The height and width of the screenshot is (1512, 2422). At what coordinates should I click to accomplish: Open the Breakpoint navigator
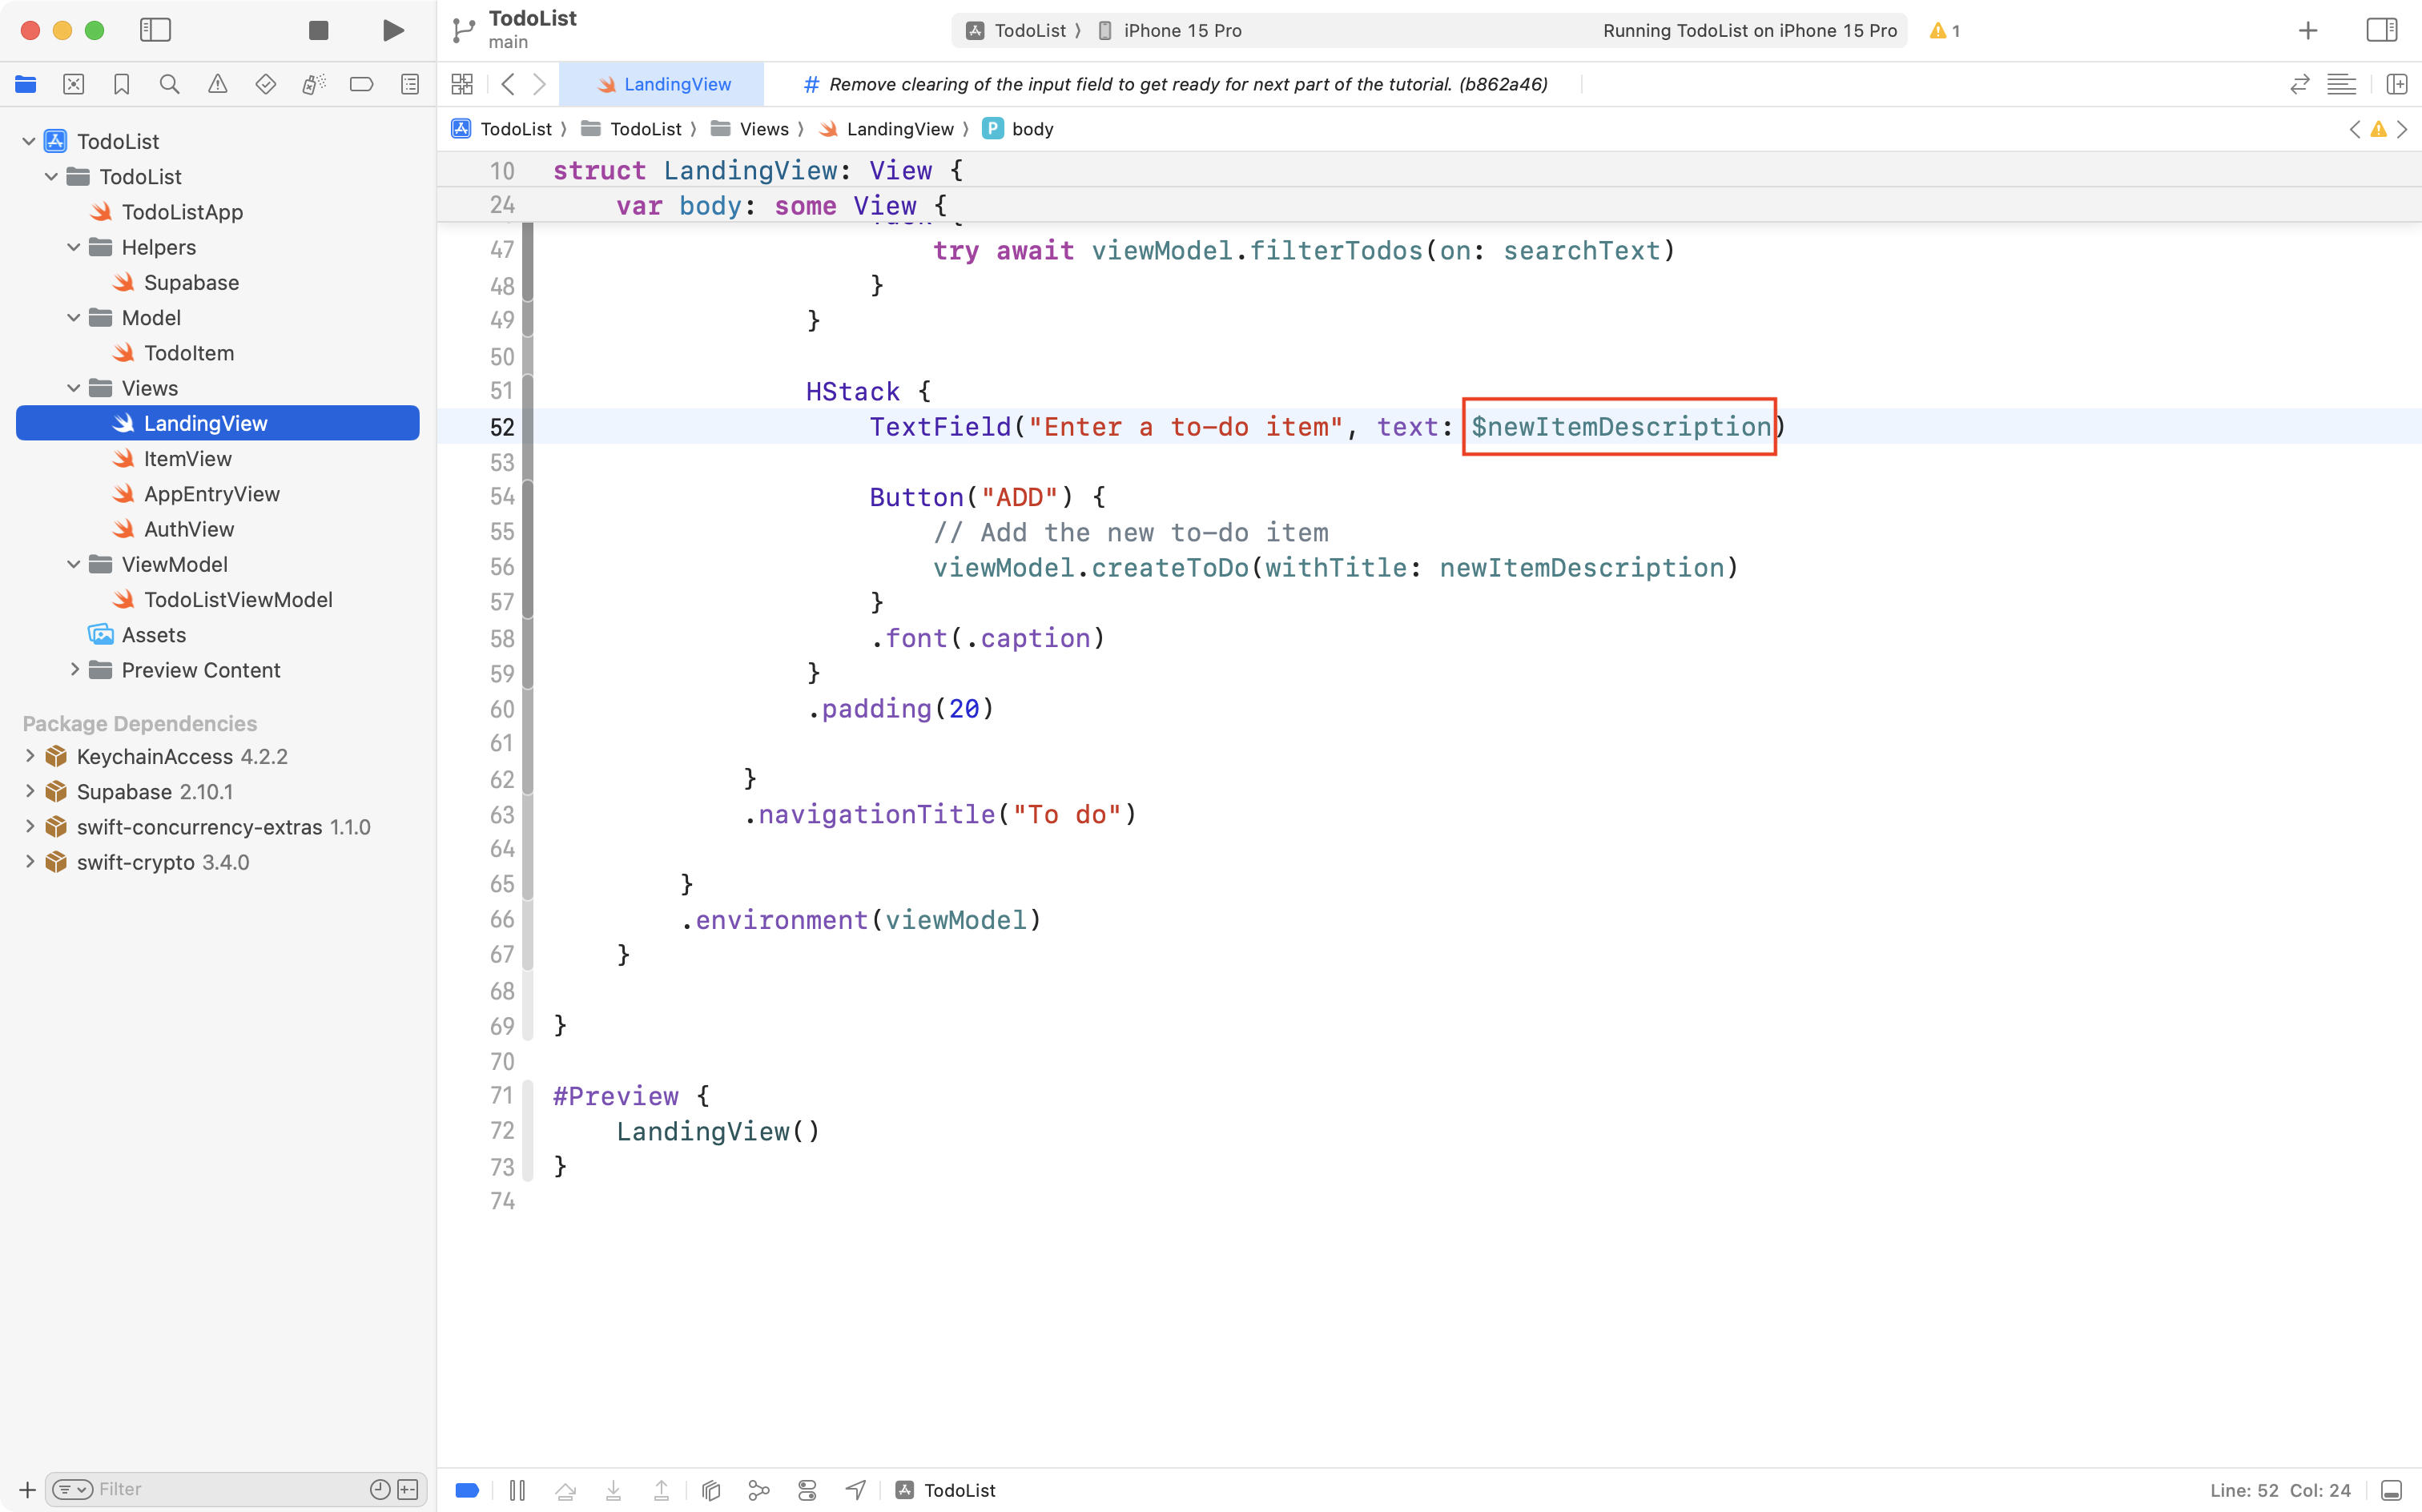coord(361,84)
